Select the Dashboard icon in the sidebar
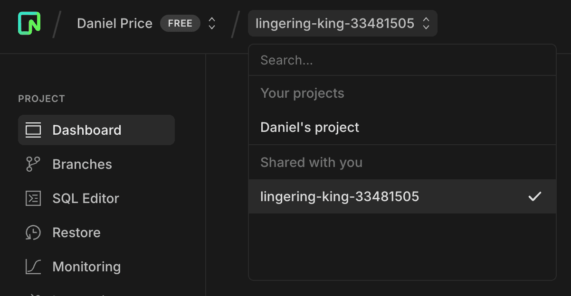Screen dimensions: 571x296 click(x=33, y=129)
